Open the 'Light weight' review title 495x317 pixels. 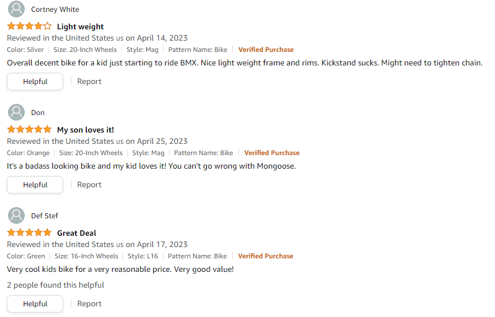[80, 27]
